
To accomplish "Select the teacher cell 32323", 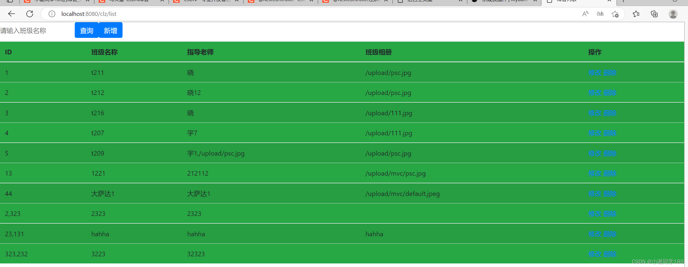I will coord(196,254).
